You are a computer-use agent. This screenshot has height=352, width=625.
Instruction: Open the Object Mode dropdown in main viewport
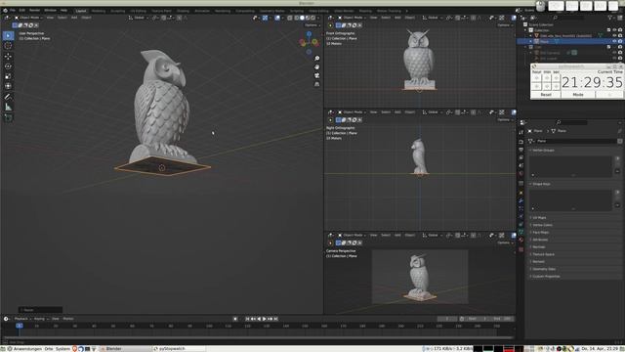(28, 18)
